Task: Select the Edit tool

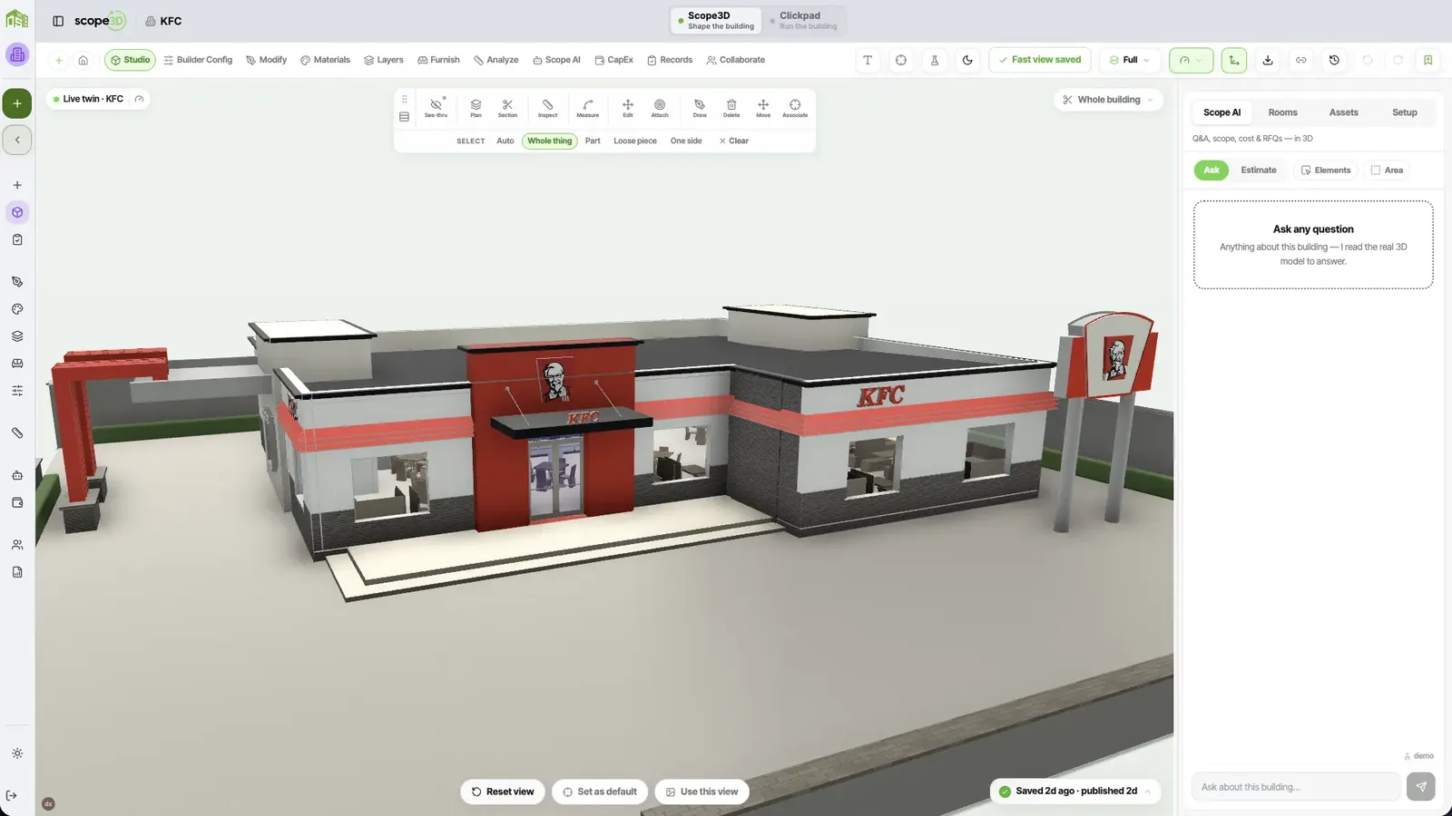Action: coord(627,108)
